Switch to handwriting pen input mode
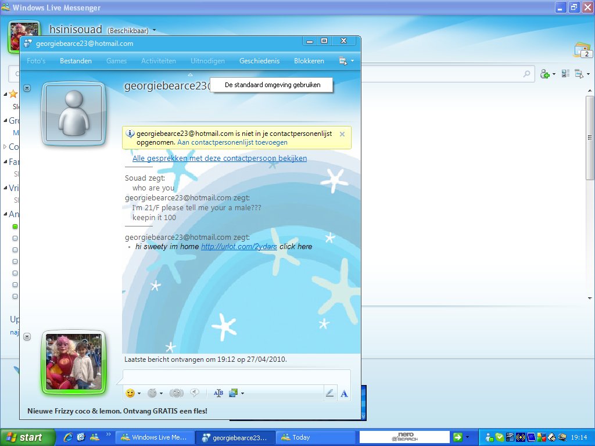The width and height of the screenshot is (595, 446). 330,393
